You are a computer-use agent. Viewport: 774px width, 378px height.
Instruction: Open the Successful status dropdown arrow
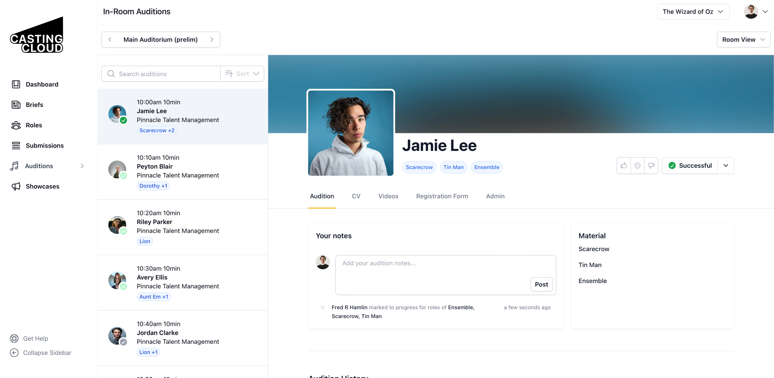click(x=726, y=165)
